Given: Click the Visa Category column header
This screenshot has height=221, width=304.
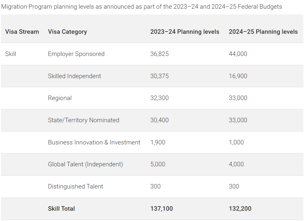Looking at the screenshot, I should 67,32.
